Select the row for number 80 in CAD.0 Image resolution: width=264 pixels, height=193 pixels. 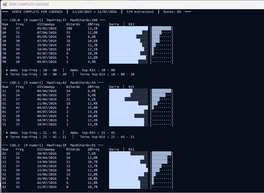(x=87, y=33)
